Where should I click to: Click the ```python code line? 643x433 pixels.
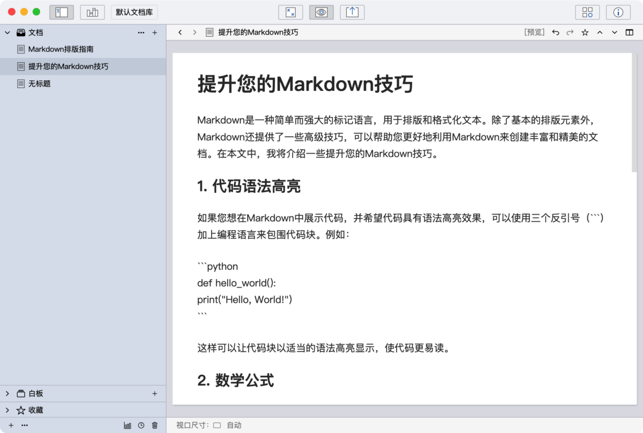pyautogui.click(x=218, y=267)
